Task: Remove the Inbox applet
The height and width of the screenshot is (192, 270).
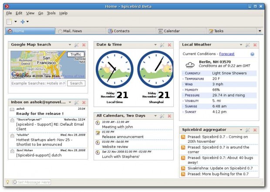Action: click(x=84, y=103)
